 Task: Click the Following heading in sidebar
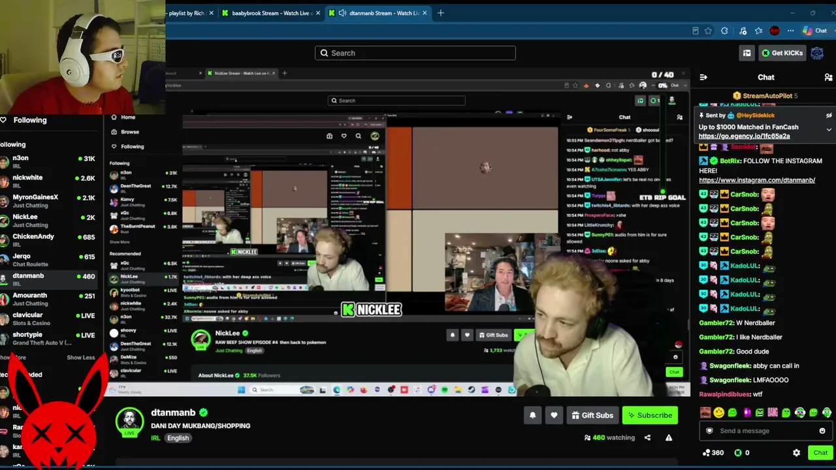30,120
